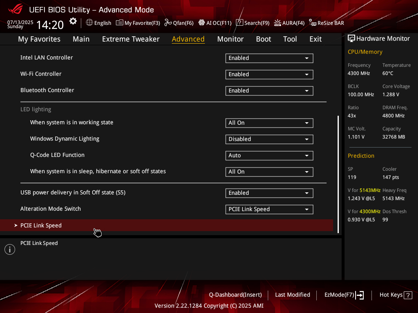Click the 14:20 clock display
The height and width of the screenshot is (313, 418).
click(x=50, y=25)
